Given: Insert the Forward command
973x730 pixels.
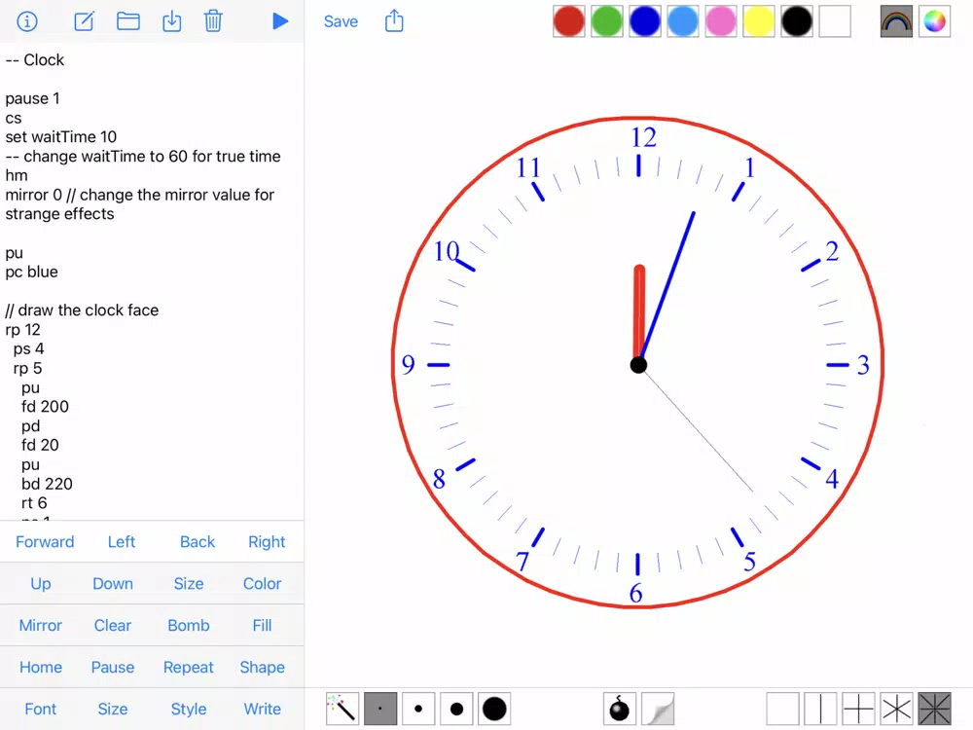Looking at the screenshot, I should tap(45, 542).
